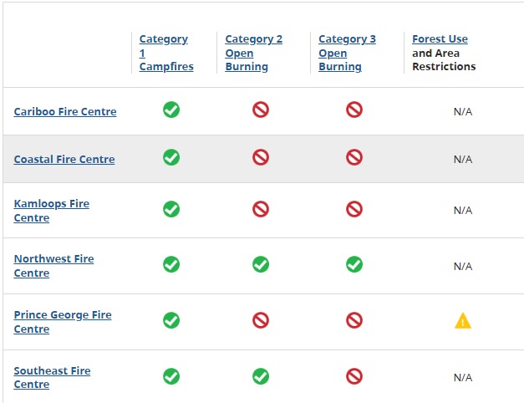Click Prince George yellow warning triangle
Screen dimensions: 524x403
pyautogui.click(x=463, y=321)
